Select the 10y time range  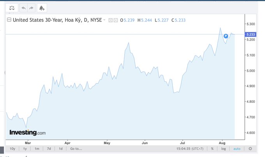[x=12, y=149]
